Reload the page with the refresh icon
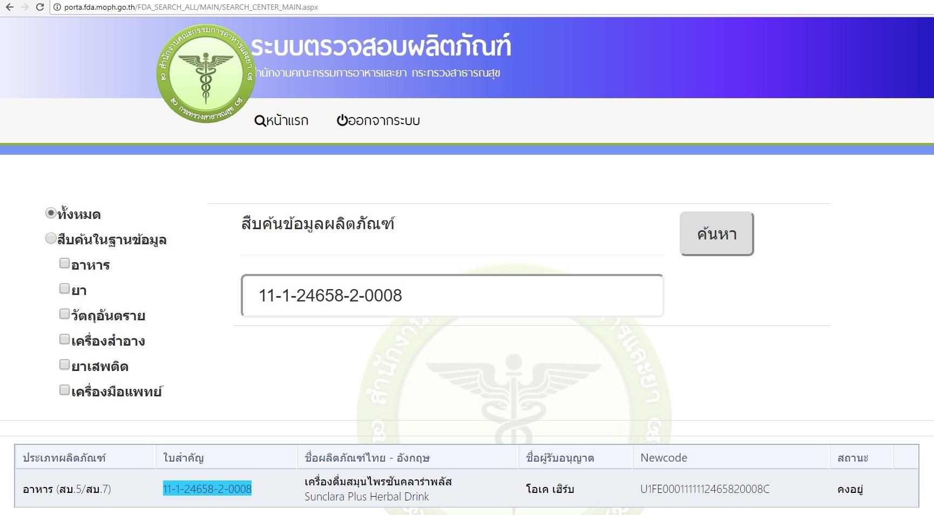This screenshot has height=515, width=934. pos(40,7)
